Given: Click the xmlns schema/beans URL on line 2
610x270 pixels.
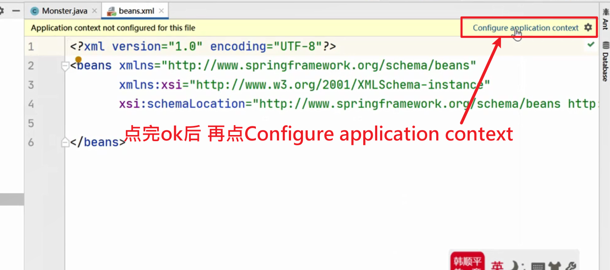Looking at the screenshot, I should click(319, 66).
